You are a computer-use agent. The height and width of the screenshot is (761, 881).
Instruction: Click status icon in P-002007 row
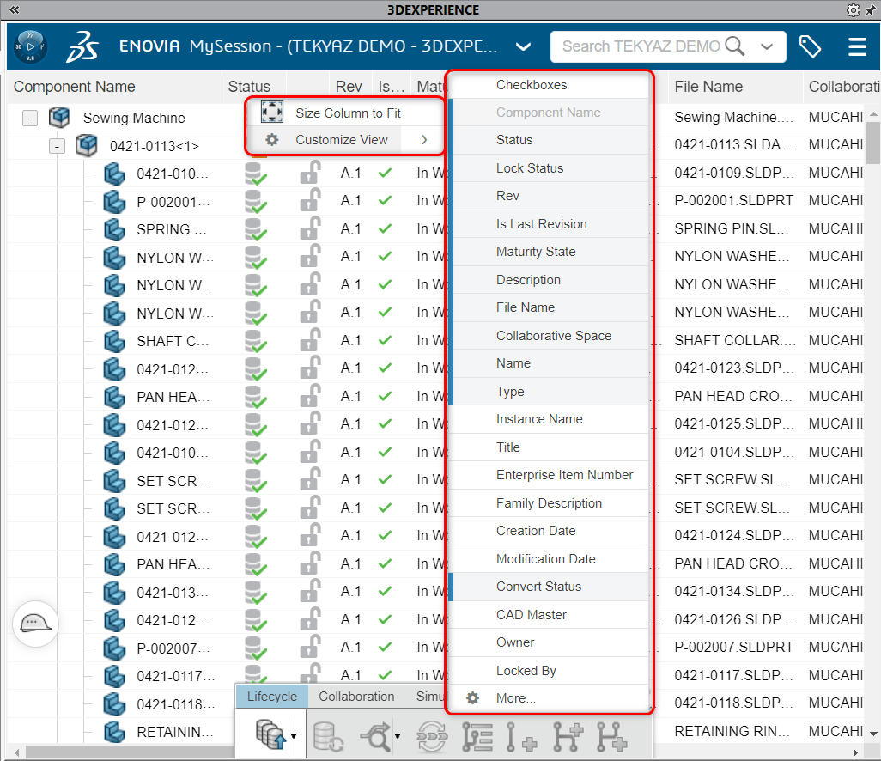(x=256, y=648)
